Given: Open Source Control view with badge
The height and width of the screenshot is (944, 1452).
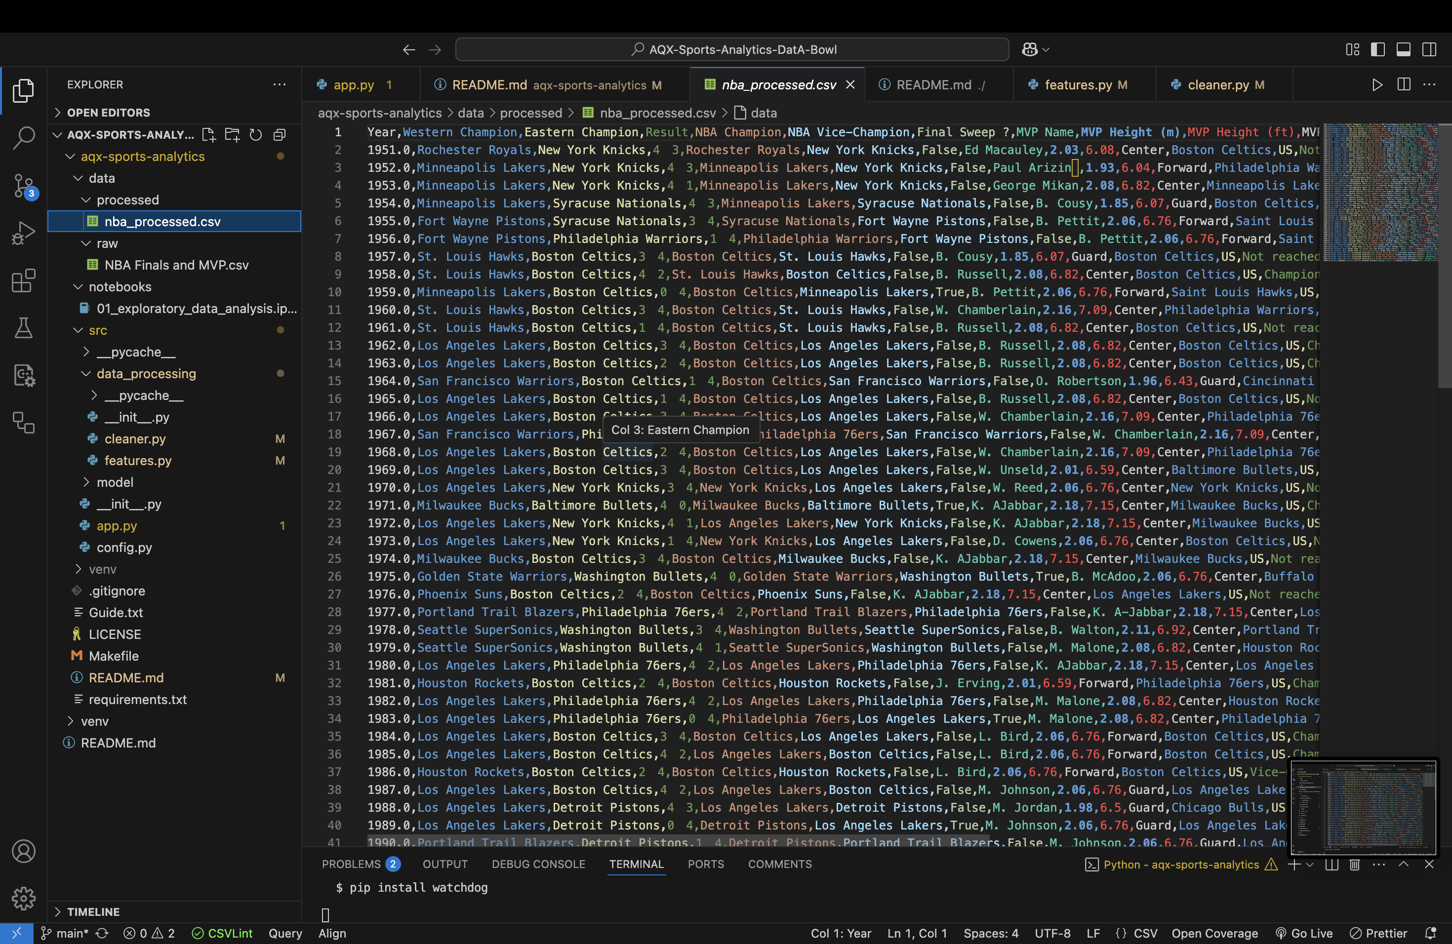Looking at the screenshot, I should (23, 185).
